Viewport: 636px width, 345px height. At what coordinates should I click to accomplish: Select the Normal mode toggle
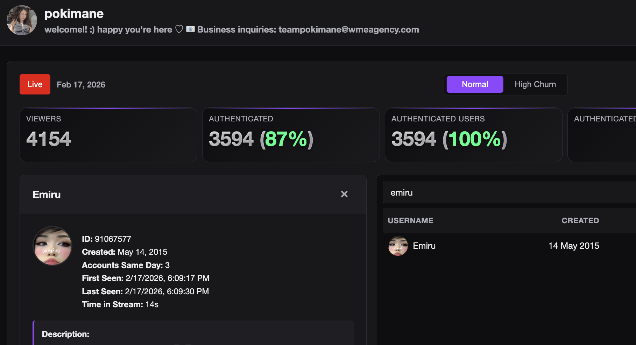click(475, 84)
